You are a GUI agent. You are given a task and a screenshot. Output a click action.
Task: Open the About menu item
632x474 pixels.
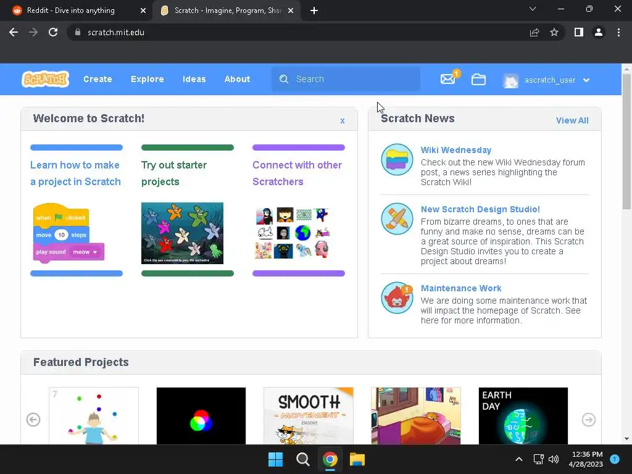coord(237,79)
